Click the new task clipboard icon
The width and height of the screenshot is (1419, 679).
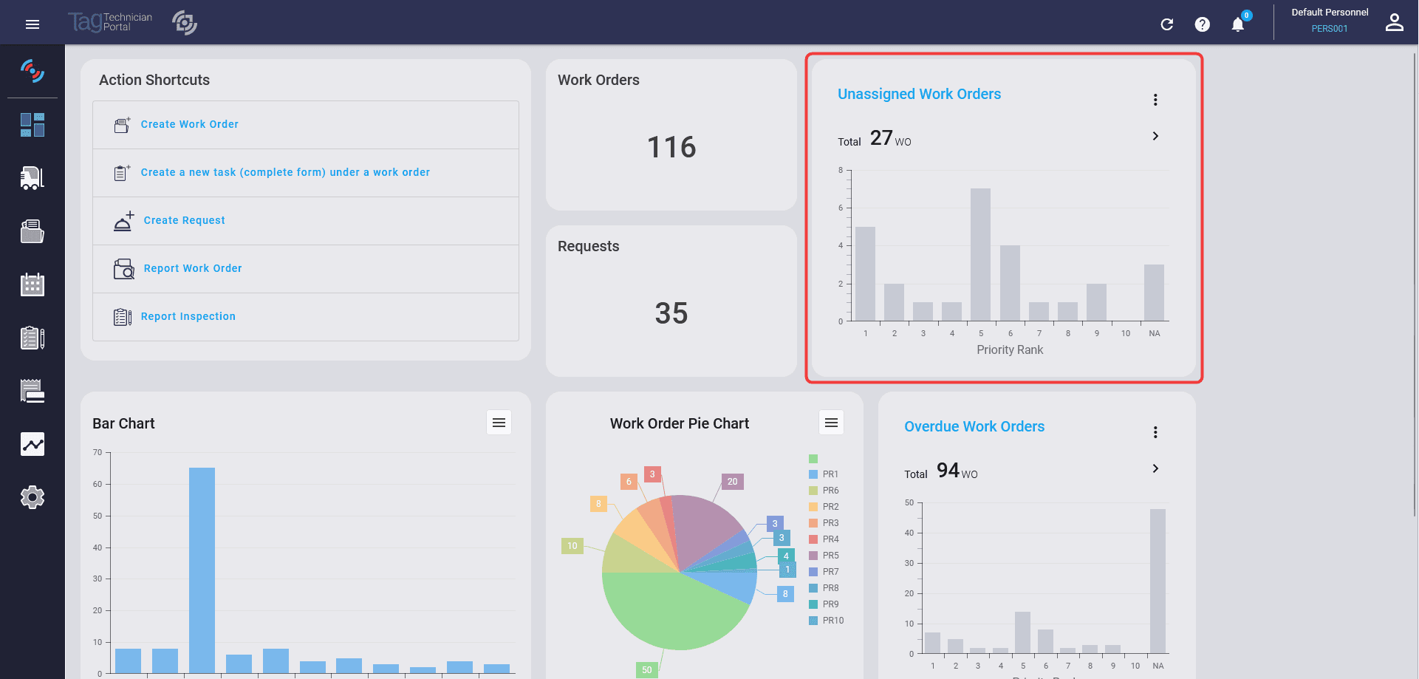click(123, 173)
